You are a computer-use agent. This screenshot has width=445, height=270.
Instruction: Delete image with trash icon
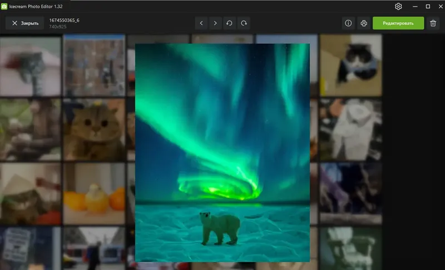coord(433,23)
